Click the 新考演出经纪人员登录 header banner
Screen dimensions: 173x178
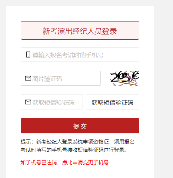(x=80, y=30)
